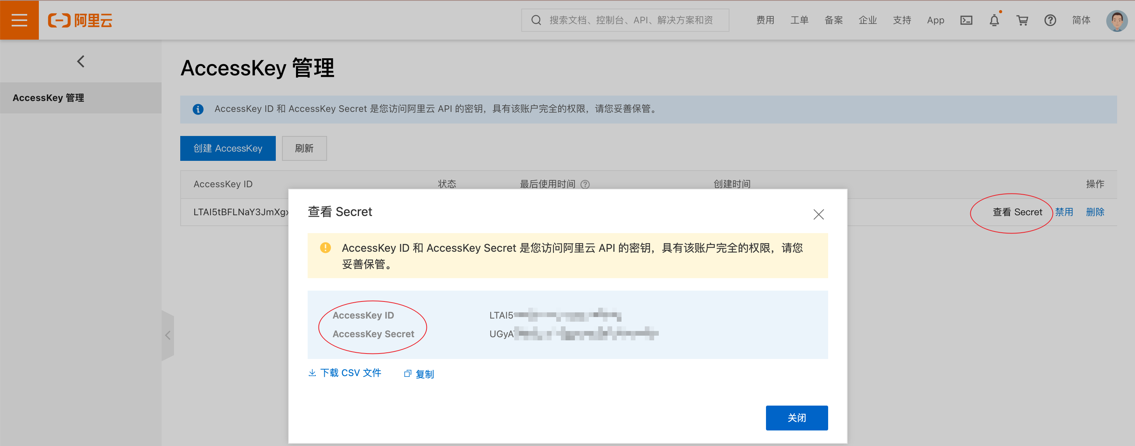Click the search field in the top bar

(625, 20)
